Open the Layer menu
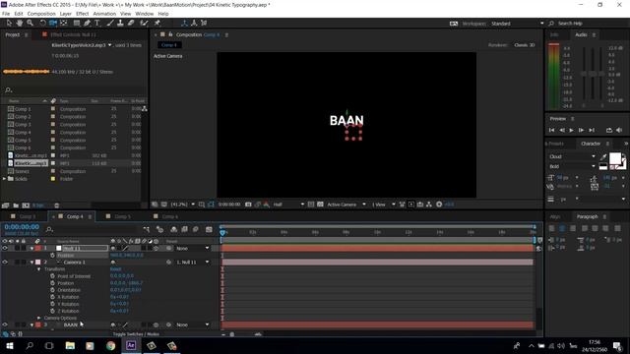Image resolution: width=630 pixels, height=354 pixels. coord(66,14)
